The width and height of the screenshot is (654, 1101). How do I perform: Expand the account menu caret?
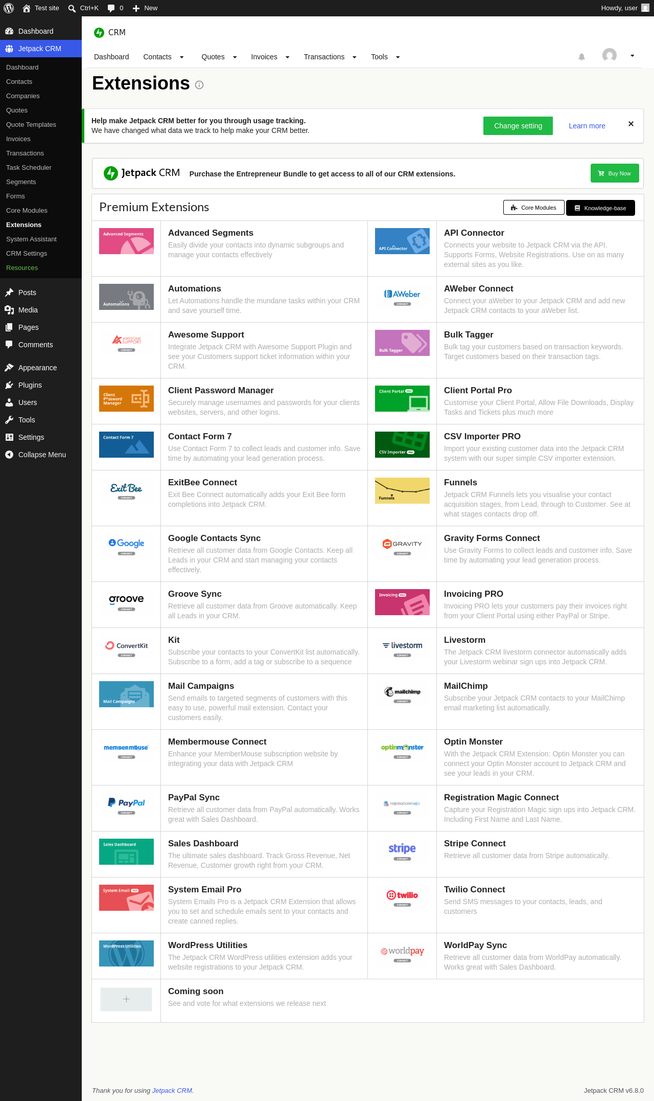(x=632, y=56)
